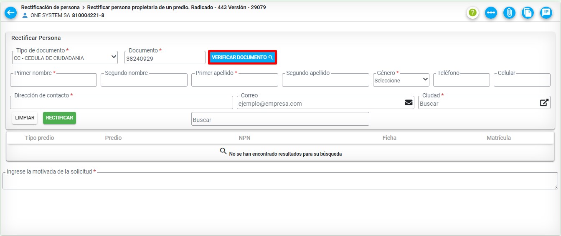Click the Dirección de contacto field
The image size is (561, 236).
click(121, 103)
